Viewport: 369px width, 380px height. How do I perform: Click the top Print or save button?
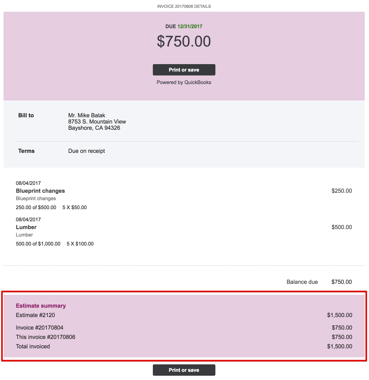[x=184, y=70]
